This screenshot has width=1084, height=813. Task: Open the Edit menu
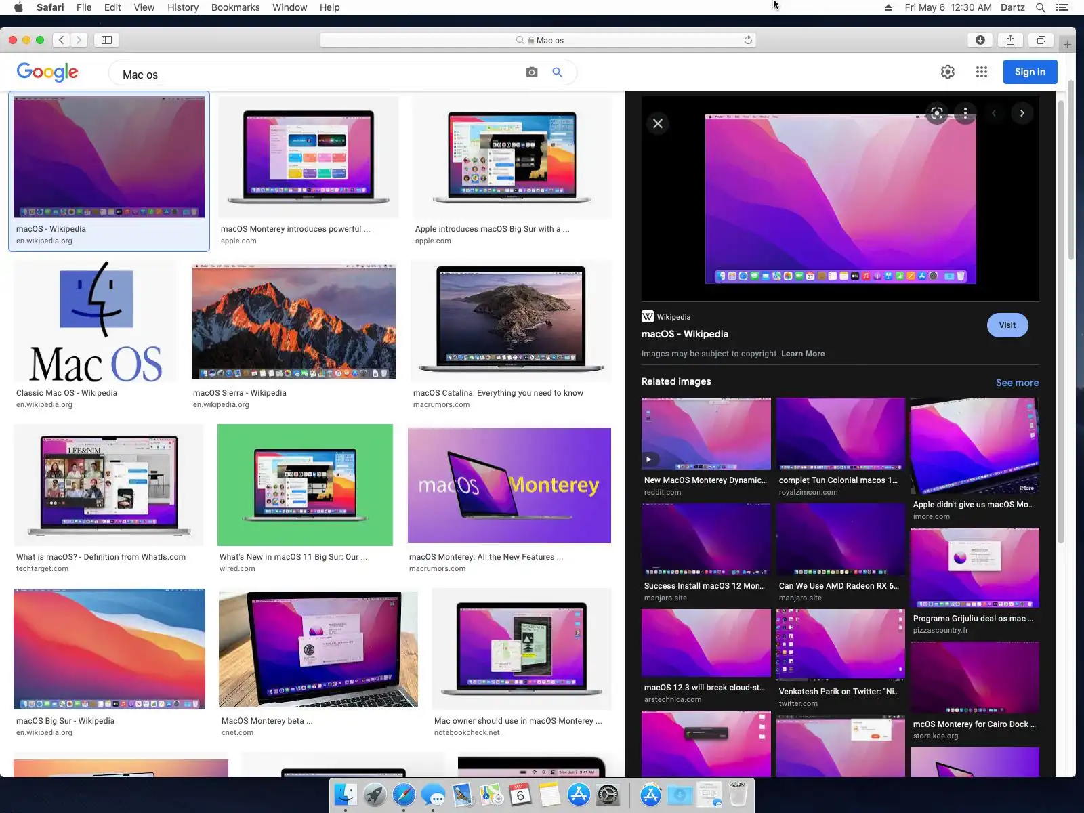[112, 7]
